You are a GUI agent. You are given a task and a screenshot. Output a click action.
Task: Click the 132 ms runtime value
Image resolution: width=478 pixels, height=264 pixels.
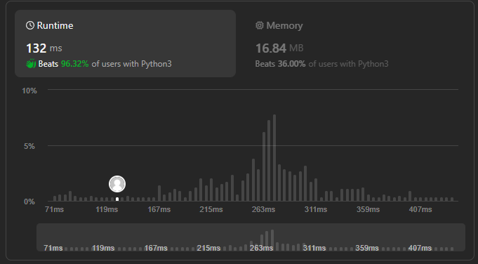pyautogui.click(x=44, y=48)
